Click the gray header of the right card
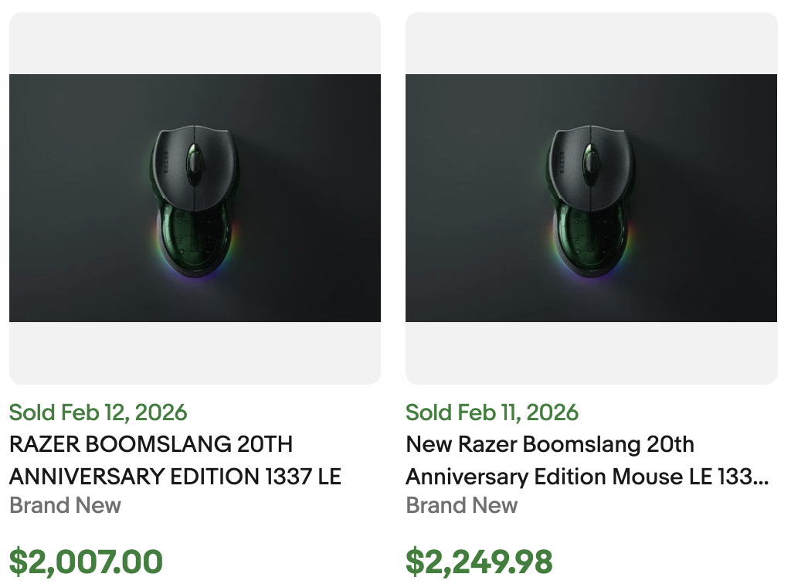Viewport: 791px width, 584px height. pos(592,42)
